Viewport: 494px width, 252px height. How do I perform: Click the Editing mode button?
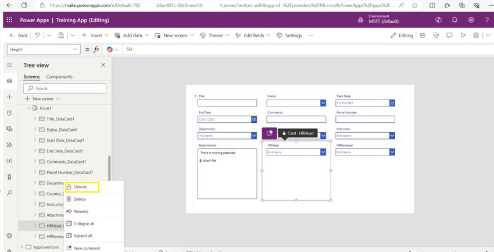coord(402,36)
